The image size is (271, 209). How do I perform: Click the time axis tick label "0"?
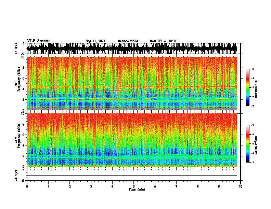tap(27, 186)
